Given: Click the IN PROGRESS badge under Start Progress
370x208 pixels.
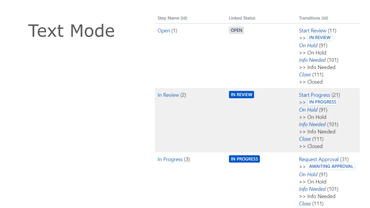Looking at the screenshot, I should (x=323, y=102).
